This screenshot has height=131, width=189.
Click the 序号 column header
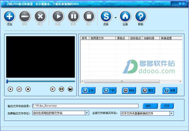click(85, 38)
